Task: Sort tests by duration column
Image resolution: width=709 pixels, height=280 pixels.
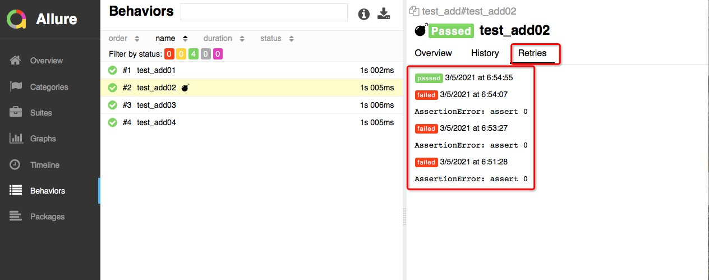Action: [x=224, y=39]
